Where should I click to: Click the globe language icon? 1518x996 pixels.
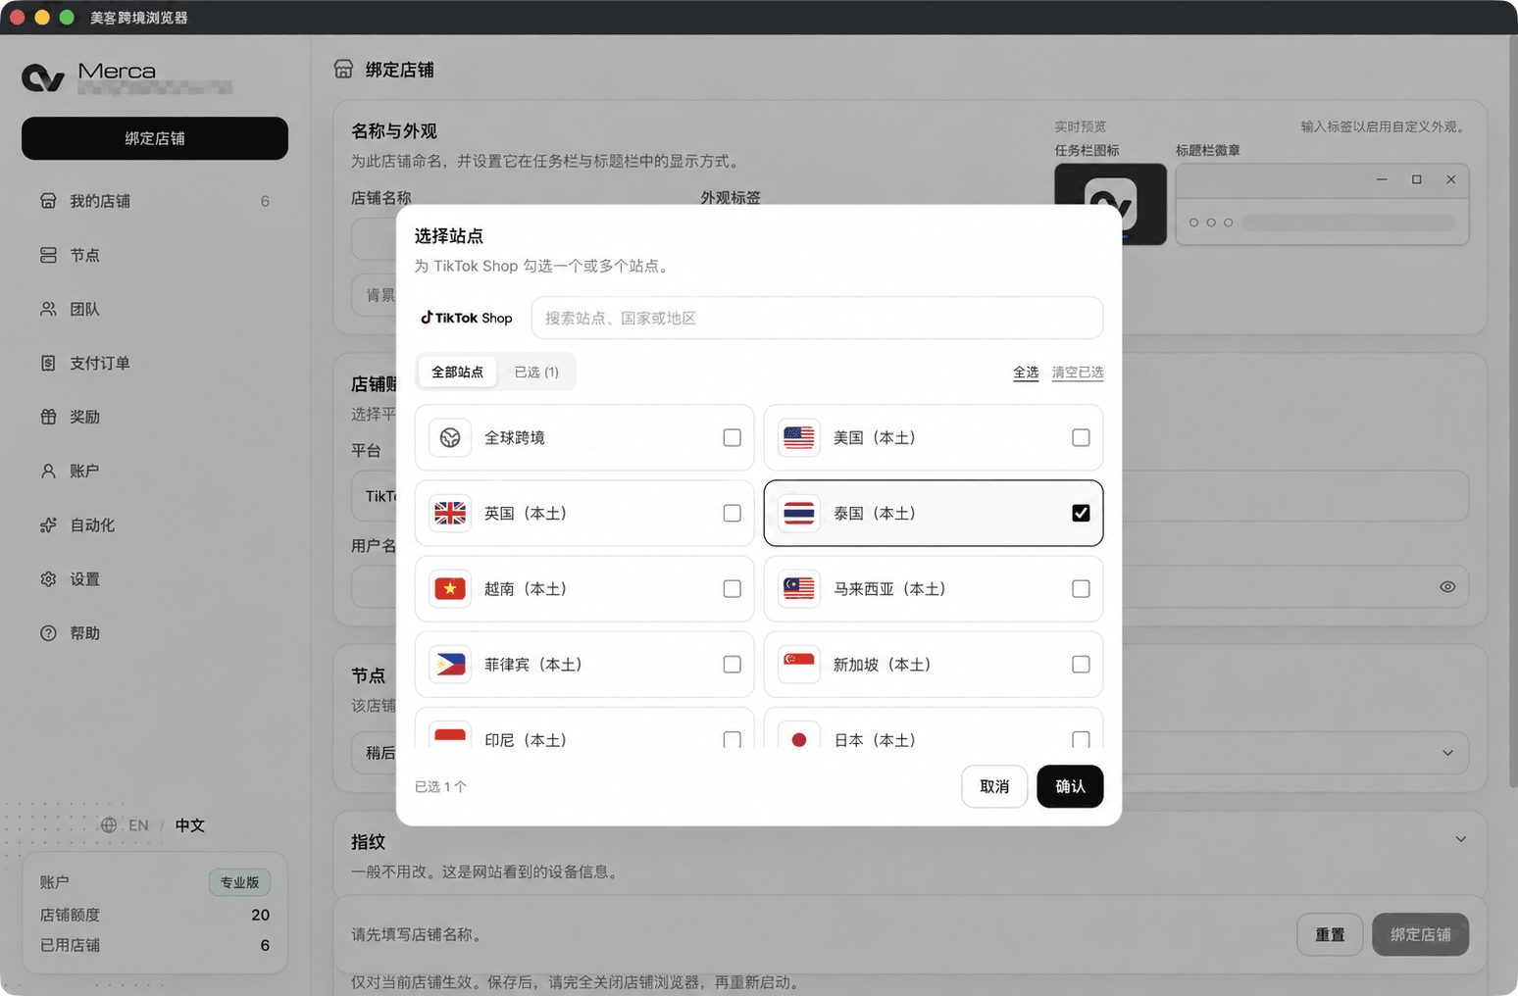pos(109,825)
